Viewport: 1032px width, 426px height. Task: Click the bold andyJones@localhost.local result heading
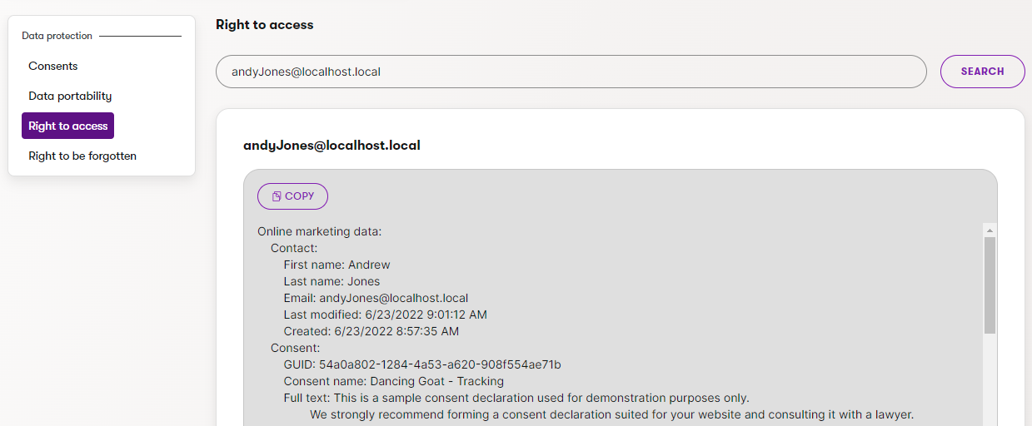[332, 146]
